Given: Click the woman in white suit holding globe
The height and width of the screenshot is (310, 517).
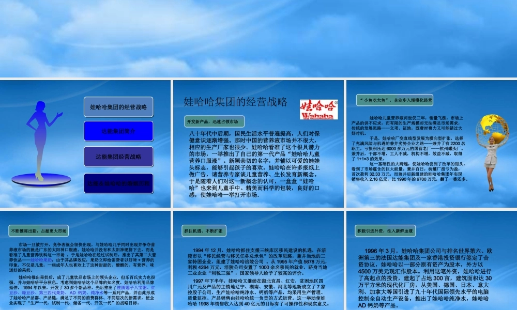Looking at the screenshot, I should [491, 163].
